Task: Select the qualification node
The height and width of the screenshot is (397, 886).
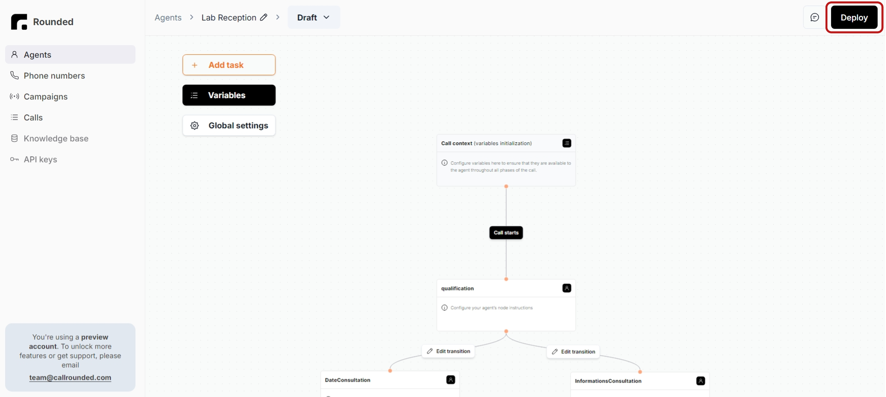Action: pyautogui.click(x=506, y=305)
